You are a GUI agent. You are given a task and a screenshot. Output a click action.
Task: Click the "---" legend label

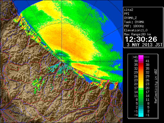coord(147,57)
